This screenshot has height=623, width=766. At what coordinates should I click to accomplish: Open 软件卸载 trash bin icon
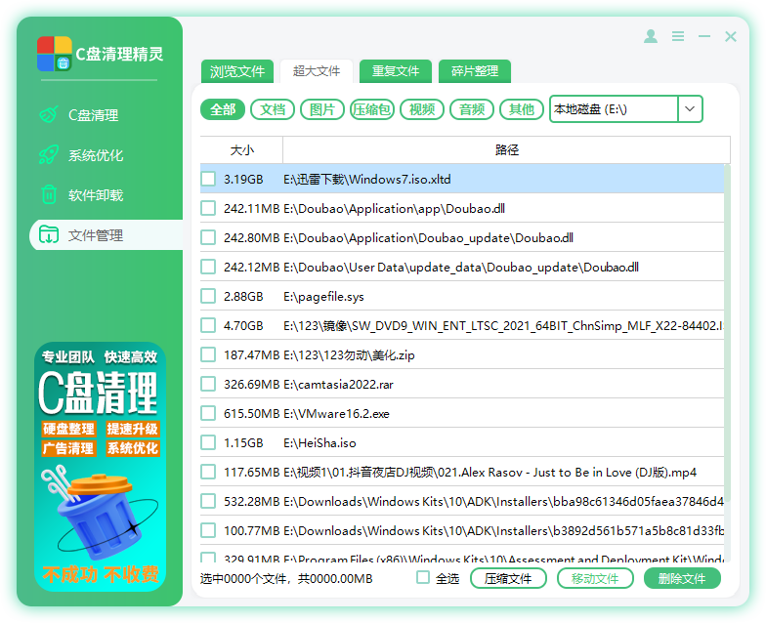[x=48, y=195]
